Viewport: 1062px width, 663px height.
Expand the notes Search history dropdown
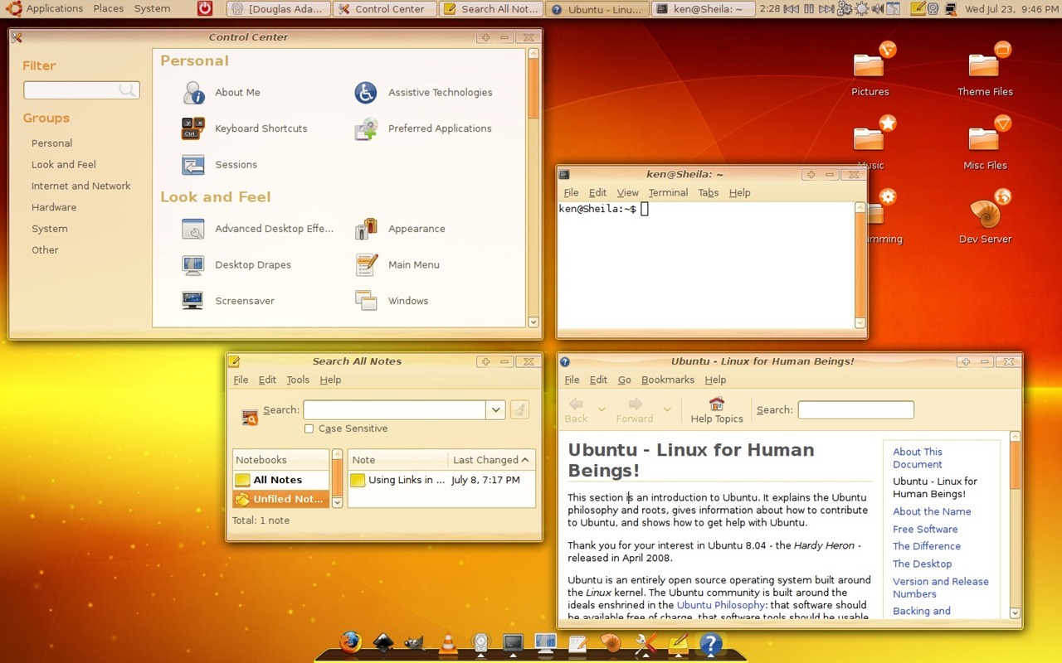pyautogui.click(x=495, y=409)
